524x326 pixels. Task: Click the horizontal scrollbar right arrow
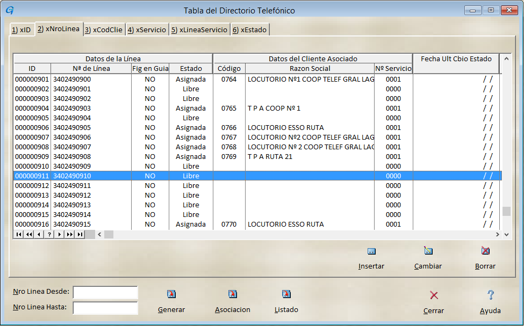tap(498, 235)
